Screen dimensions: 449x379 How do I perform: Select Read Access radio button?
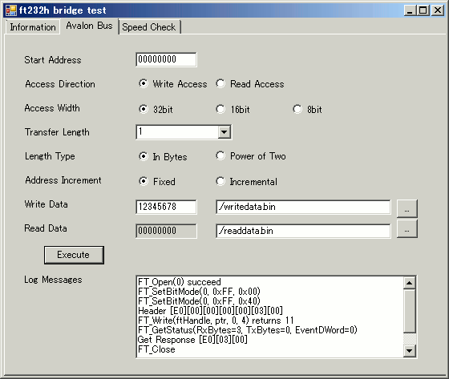(250, 84)
